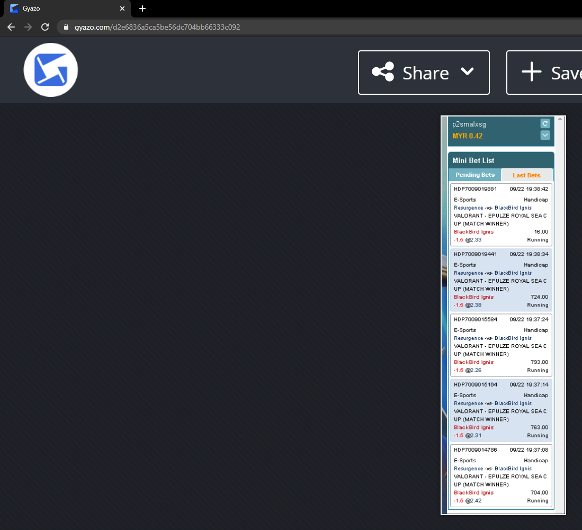Viewport: 582px width, 530px height.
Task: Click the Gyazo logo icon
Action: click(51, 70)
